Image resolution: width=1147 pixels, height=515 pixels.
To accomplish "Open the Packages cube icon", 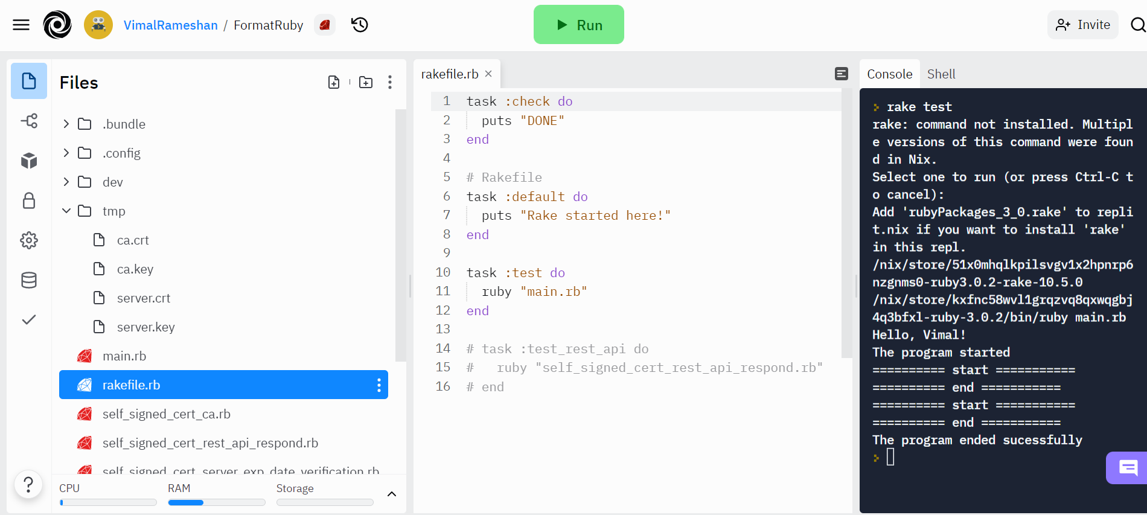I will click(29, 161).
